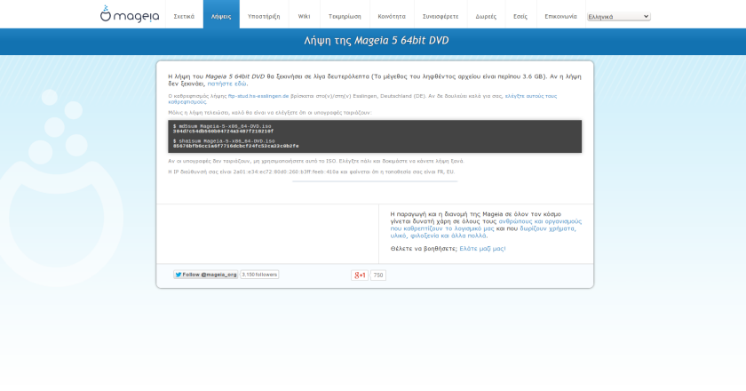This screenshot has width=746, height=391.
Task: Open Εσείς in navigation
Action: 520,16
